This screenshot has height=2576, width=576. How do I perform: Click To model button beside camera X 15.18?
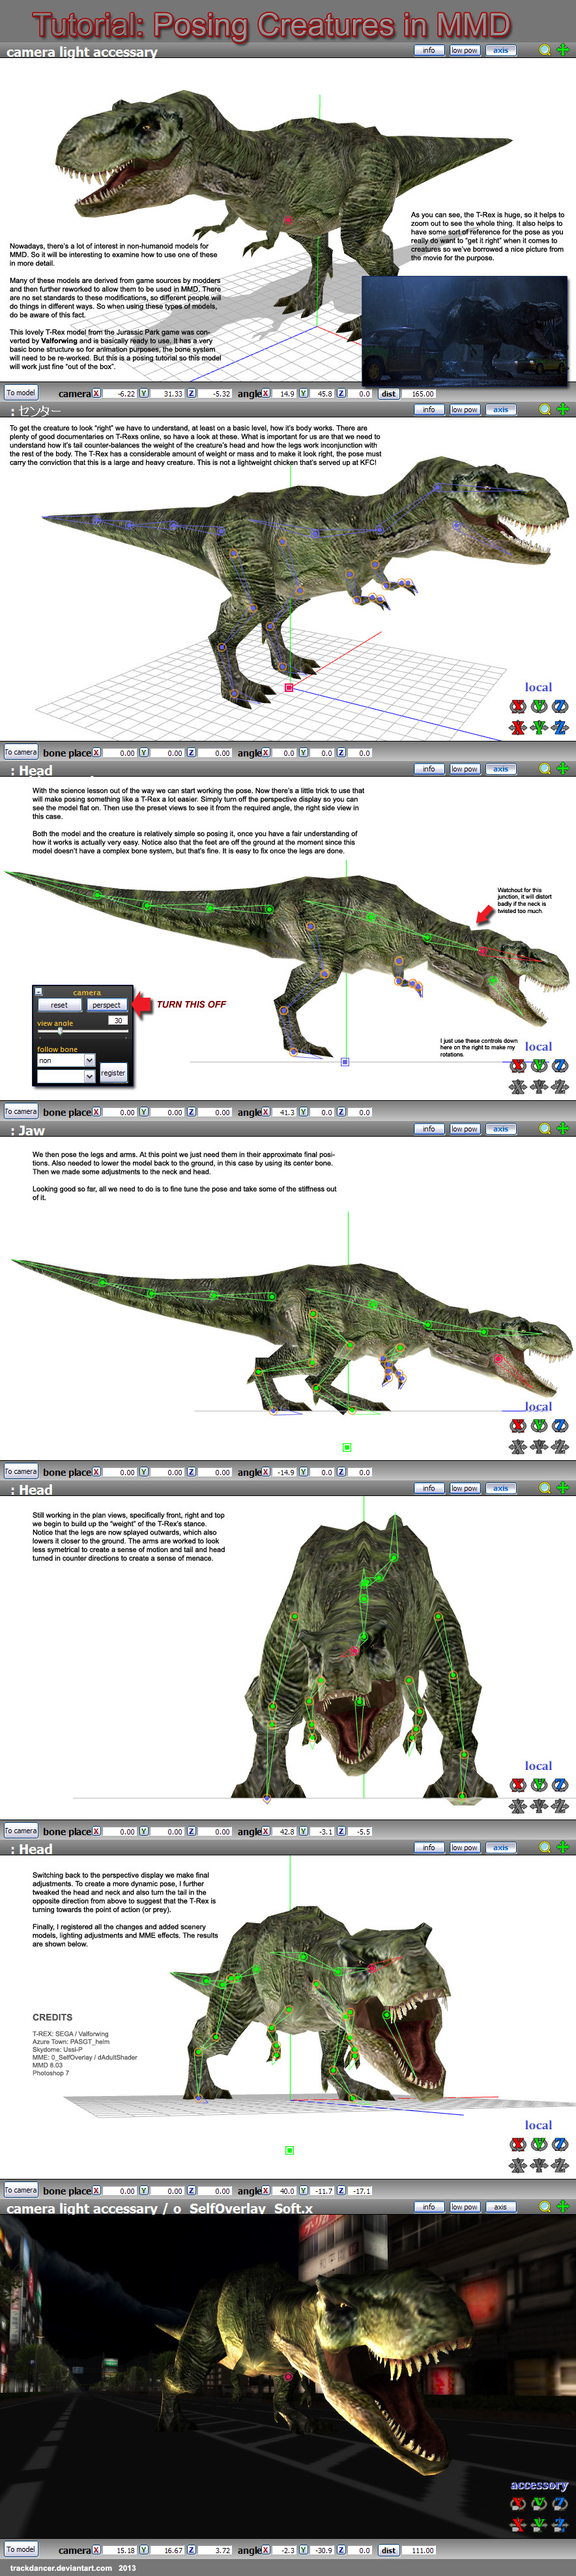tap(20, 2549)
